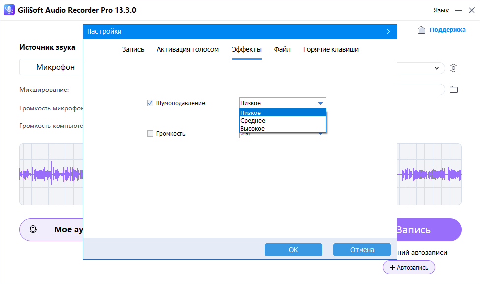480x284 pixels.
Task: Open the Моё аудио button
Action: point(51,229)
